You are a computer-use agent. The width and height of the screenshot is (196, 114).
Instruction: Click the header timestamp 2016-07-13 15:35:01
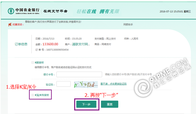click(x=175, y=12)
